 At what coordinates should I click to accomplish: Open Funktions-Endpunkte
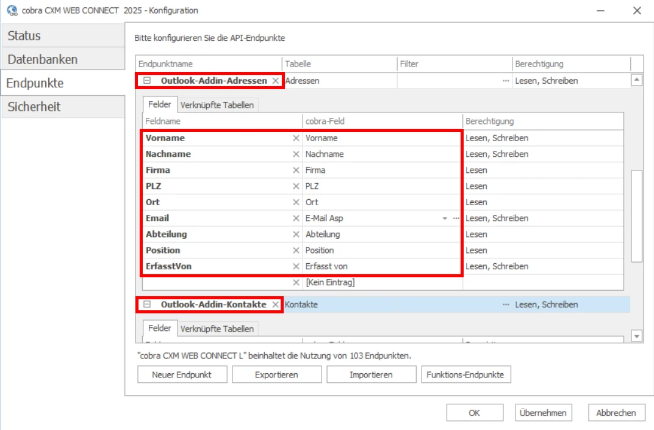(465, 374)
